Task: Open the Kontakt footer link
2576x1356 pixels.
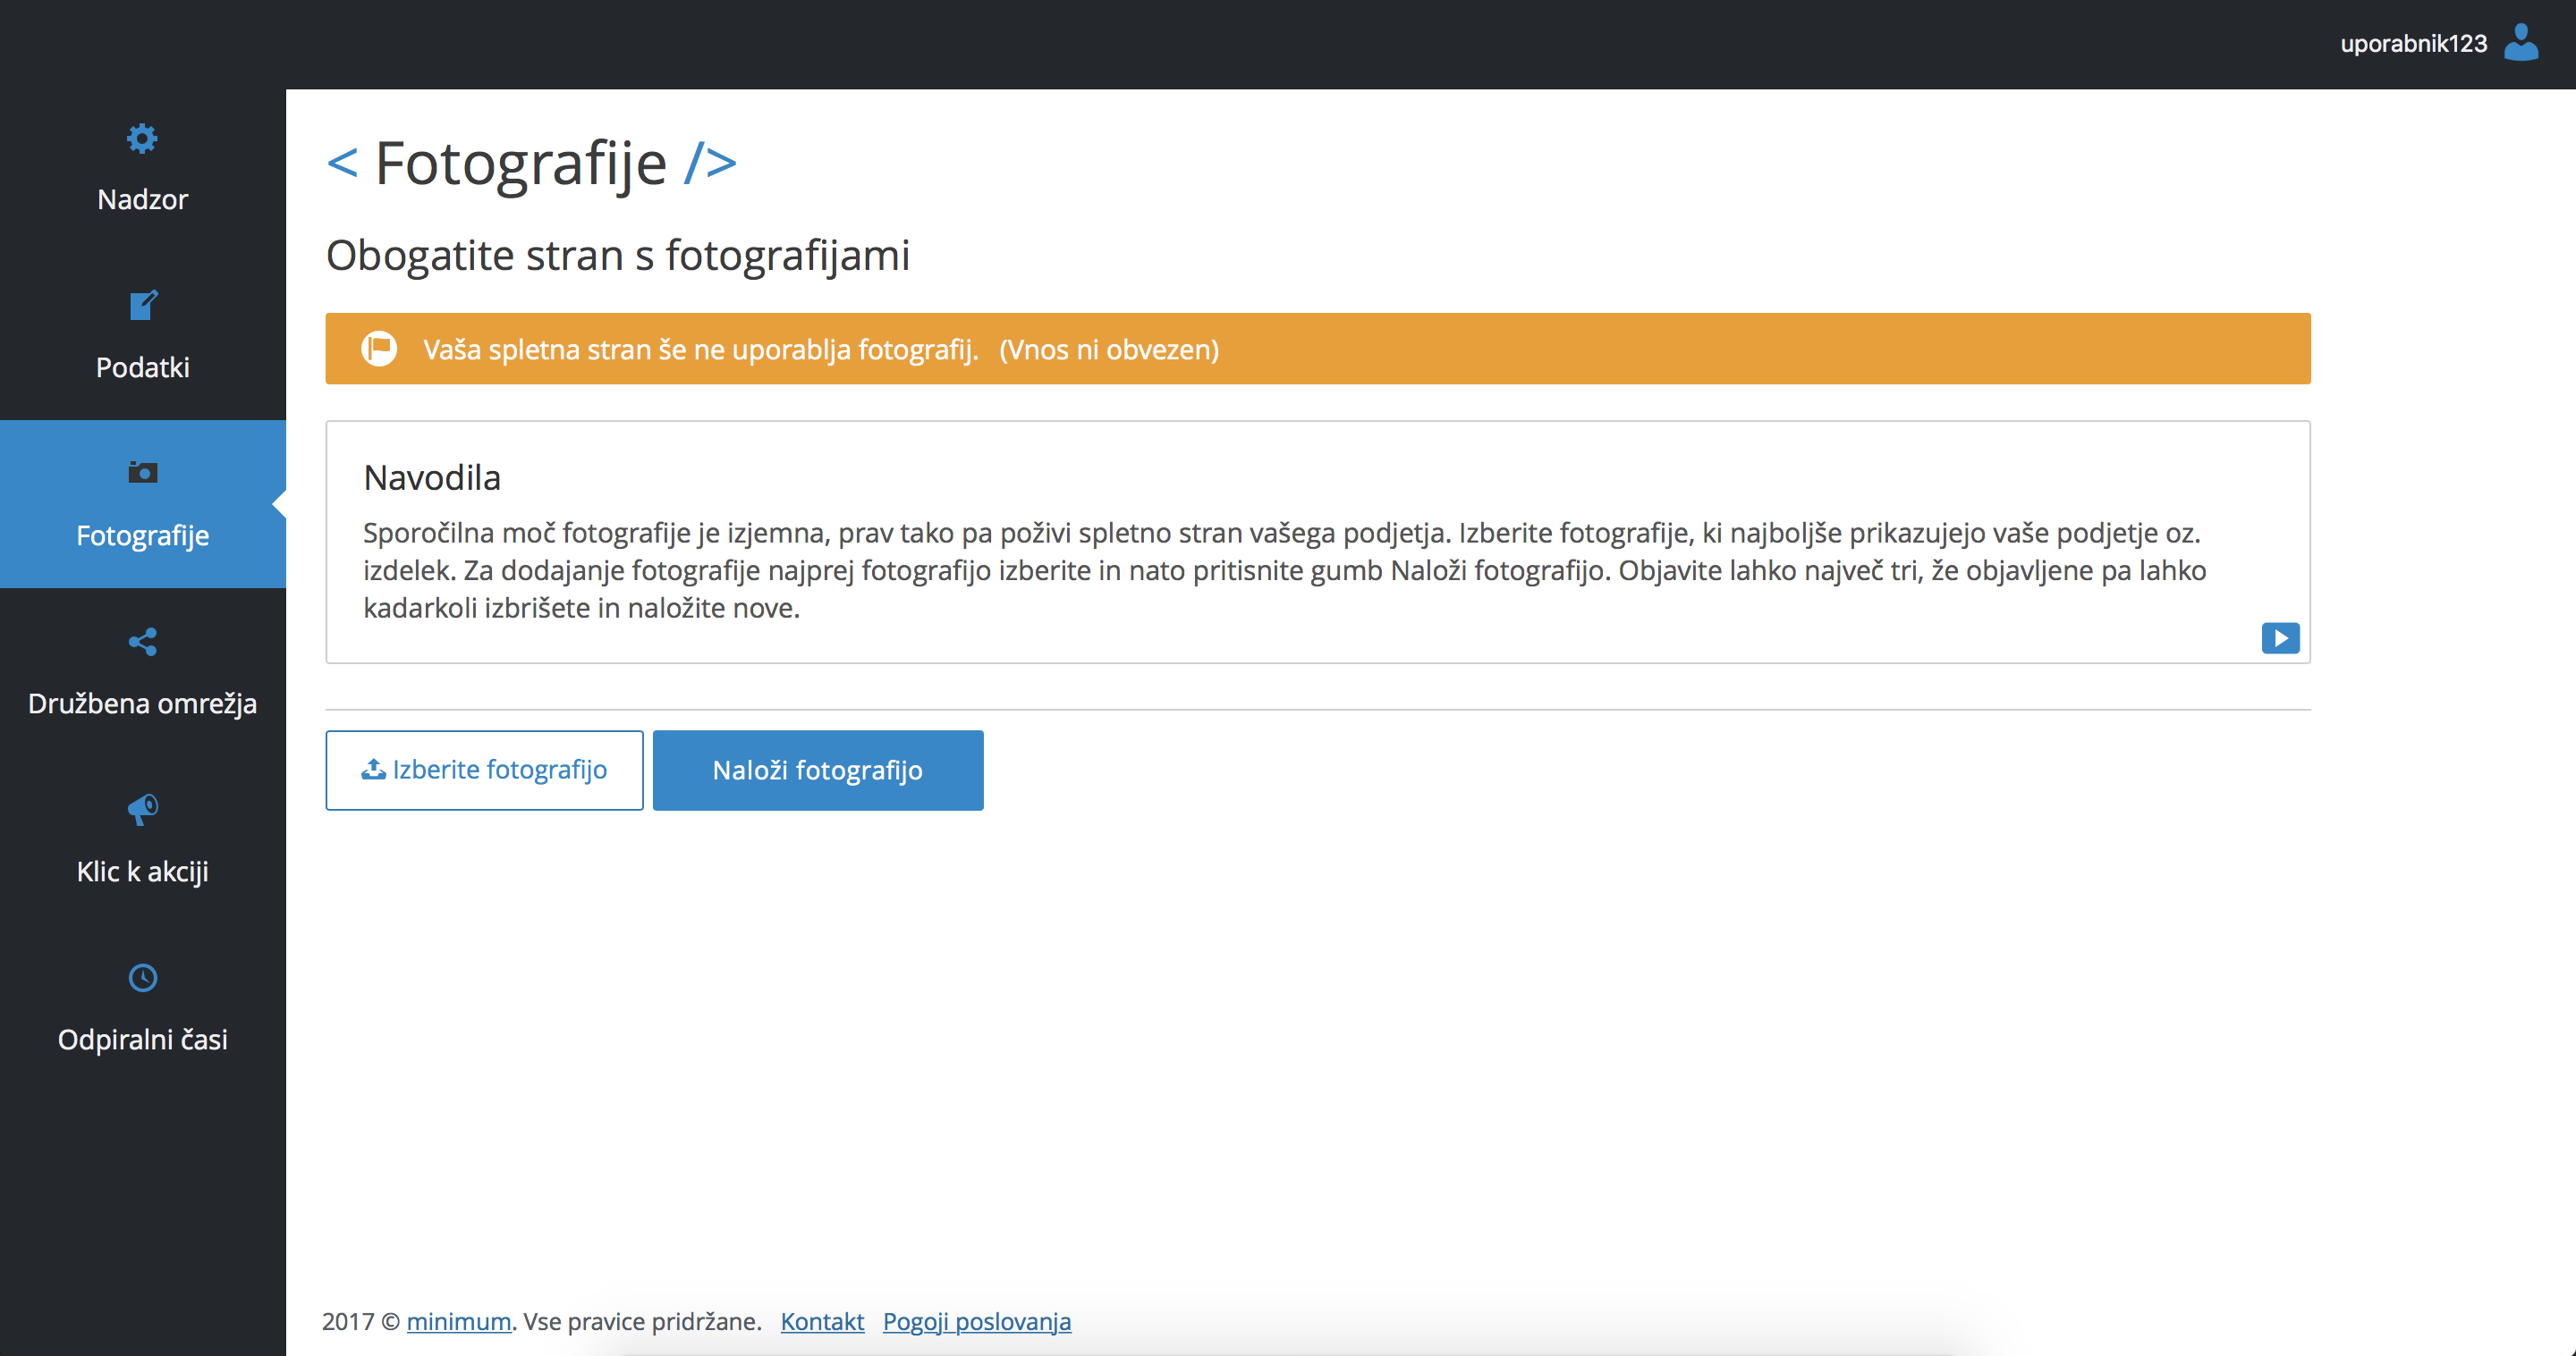Action: (822, 1321)
